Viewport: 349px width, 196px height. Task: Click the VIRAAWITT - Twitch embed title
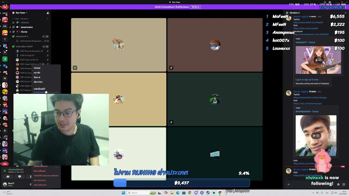click(x=305, y=42)
